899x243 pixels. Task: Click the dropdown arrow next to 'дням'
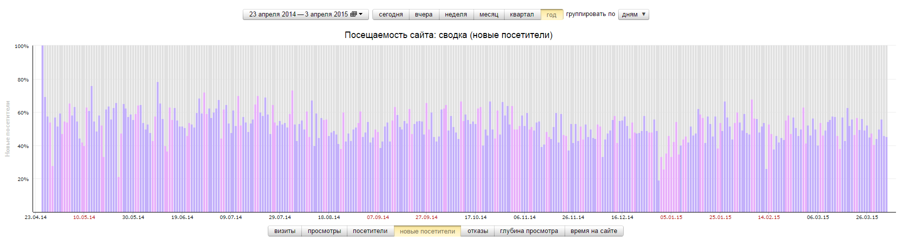[x=644, y=14]
